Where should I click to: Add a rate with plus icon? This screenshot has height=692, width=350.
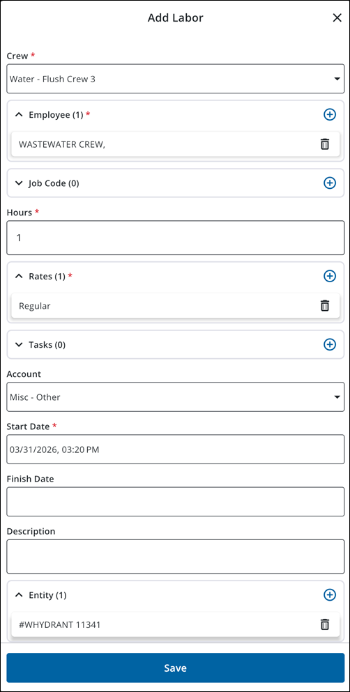pyautogui.click(x=330, y=276)
